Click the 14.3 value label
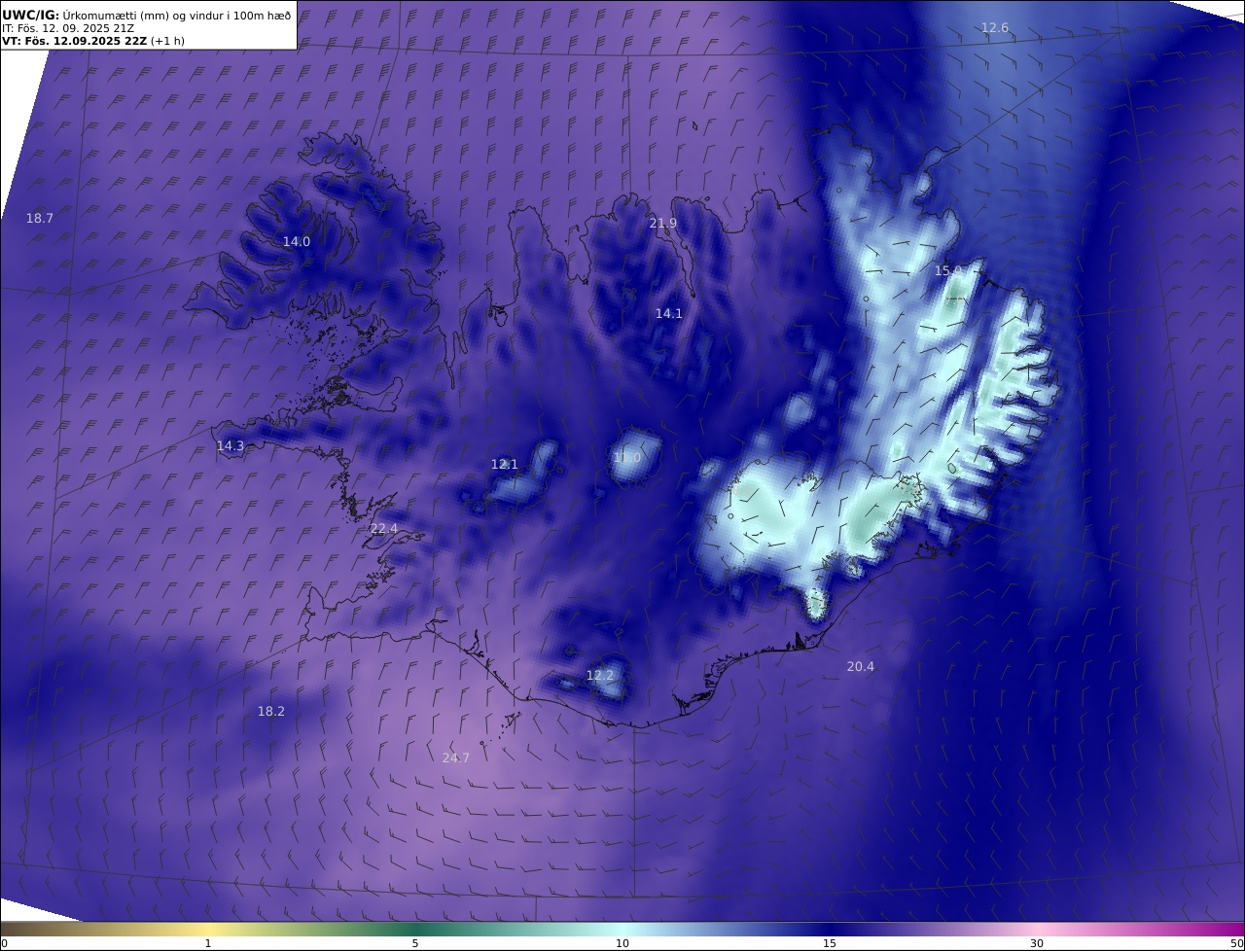The height and width of the screenshot is (951, 1245). coord(231,446)
